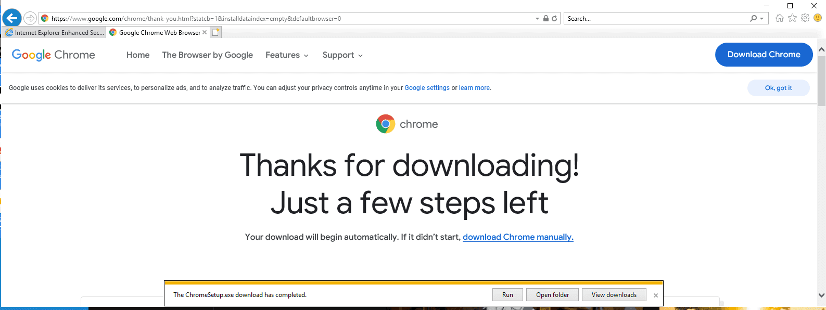
Task: Switch to Internet Explorer Enhanced Security tab
Action: (x=54, y=32)
